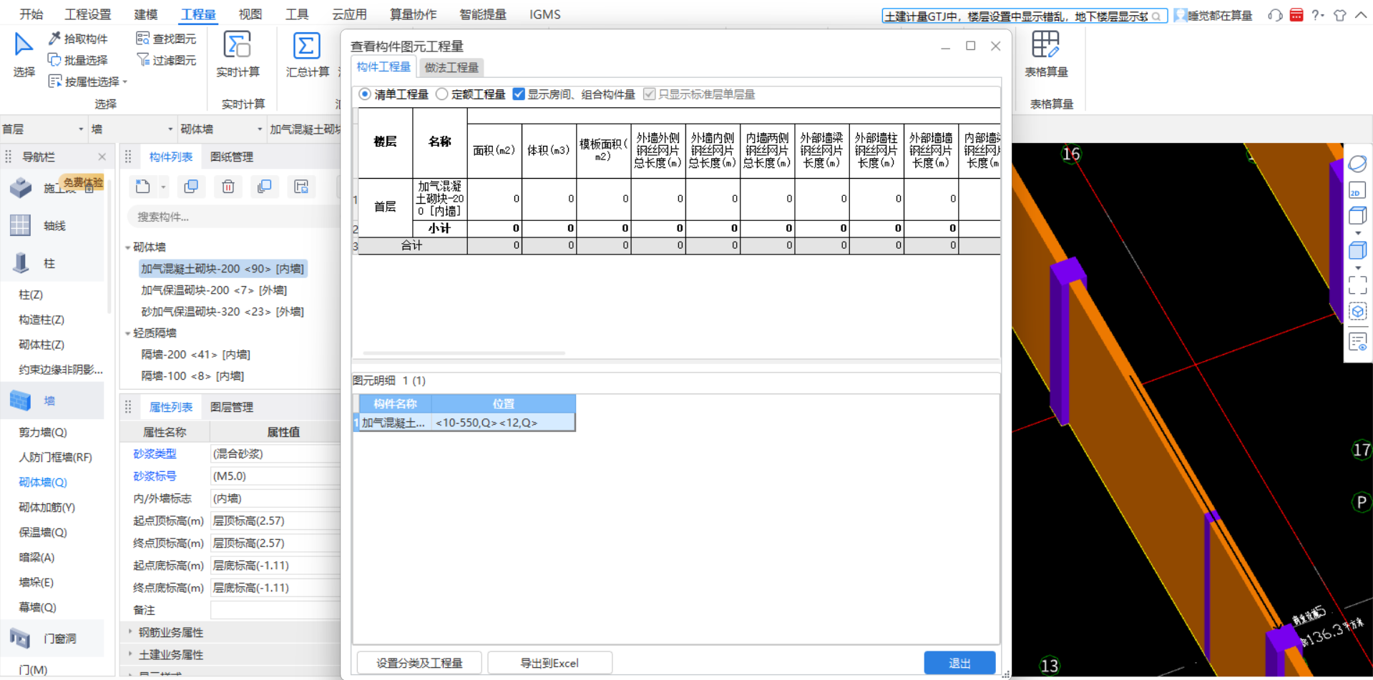Click the 退出 button

click(x=959, y=663)
